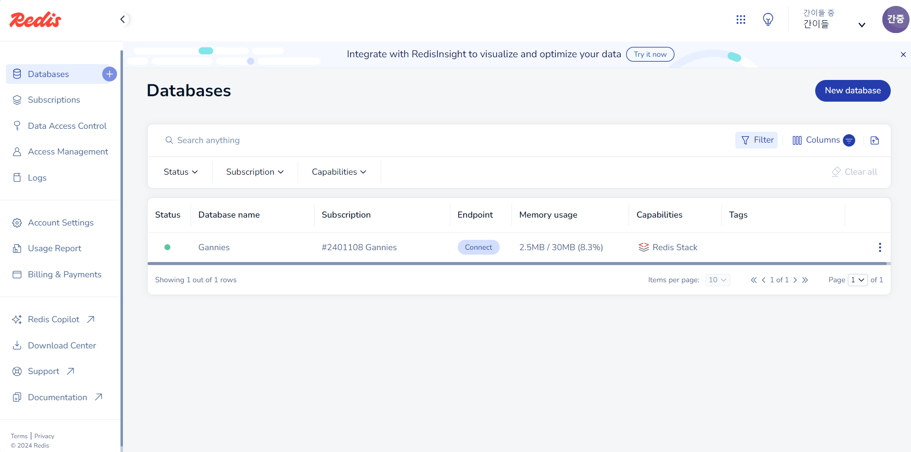Go to Subscriptions page
This screenshot has height=452, width=911.
[54, 100]
